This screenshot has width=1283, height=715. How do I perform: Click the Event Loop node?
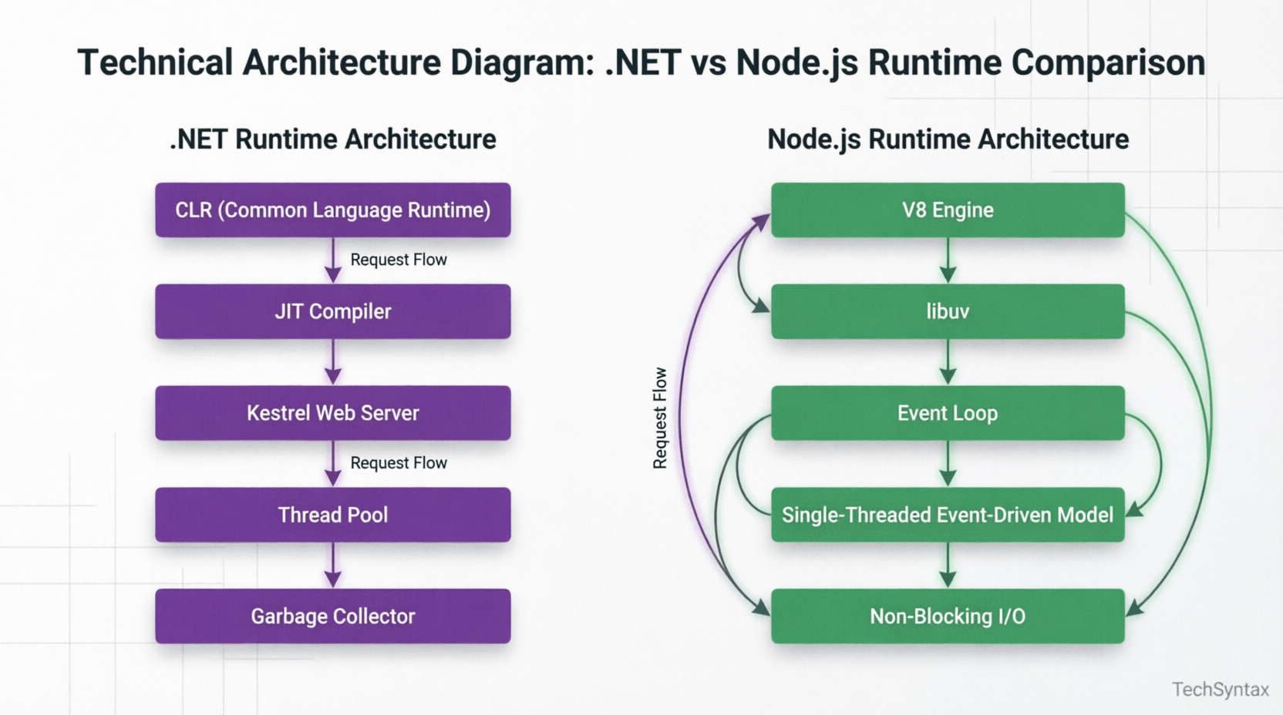click(947, 413)
